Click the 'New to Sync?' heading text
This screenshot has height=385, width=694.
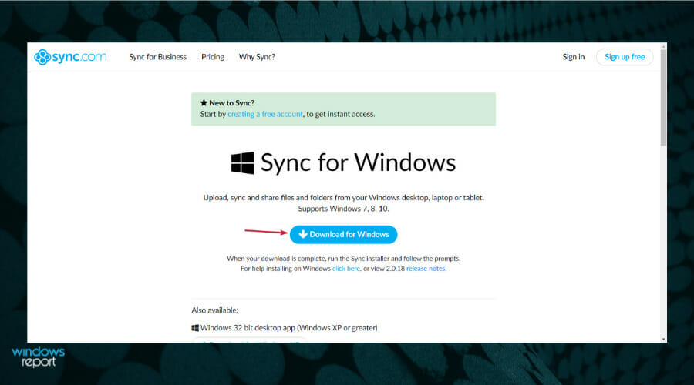tap(231, 103)
